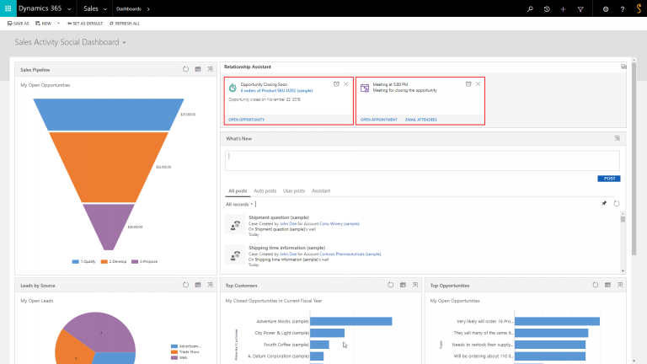Click the Adventure Works (sample) bar
The width and height of the screenshot is (647, 364).
[350, 321]
